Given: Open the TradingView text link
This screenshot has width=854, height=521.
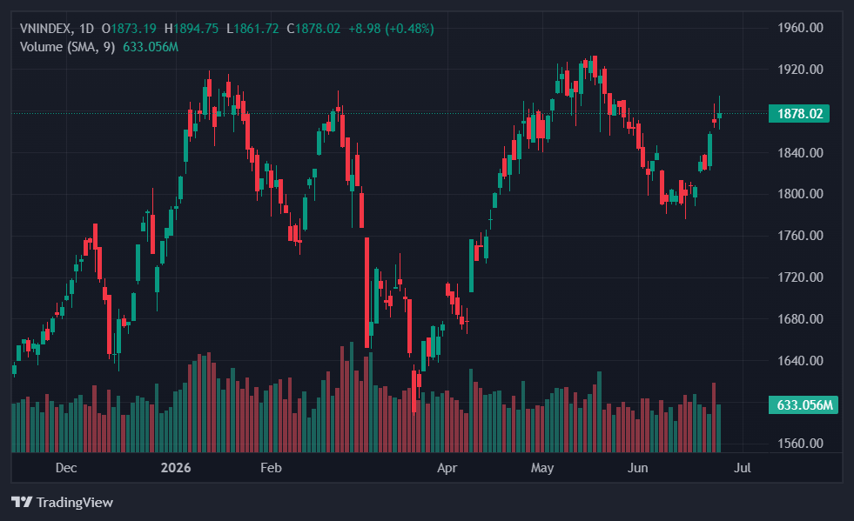Looking at the screenshot, I should pos(75,502).
